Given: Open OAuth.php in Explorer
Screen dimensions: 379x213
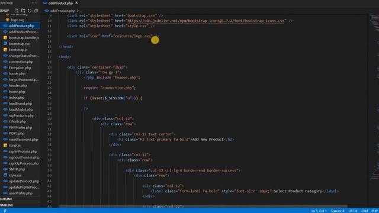Looking at the screenshot, I should [17, 121].
